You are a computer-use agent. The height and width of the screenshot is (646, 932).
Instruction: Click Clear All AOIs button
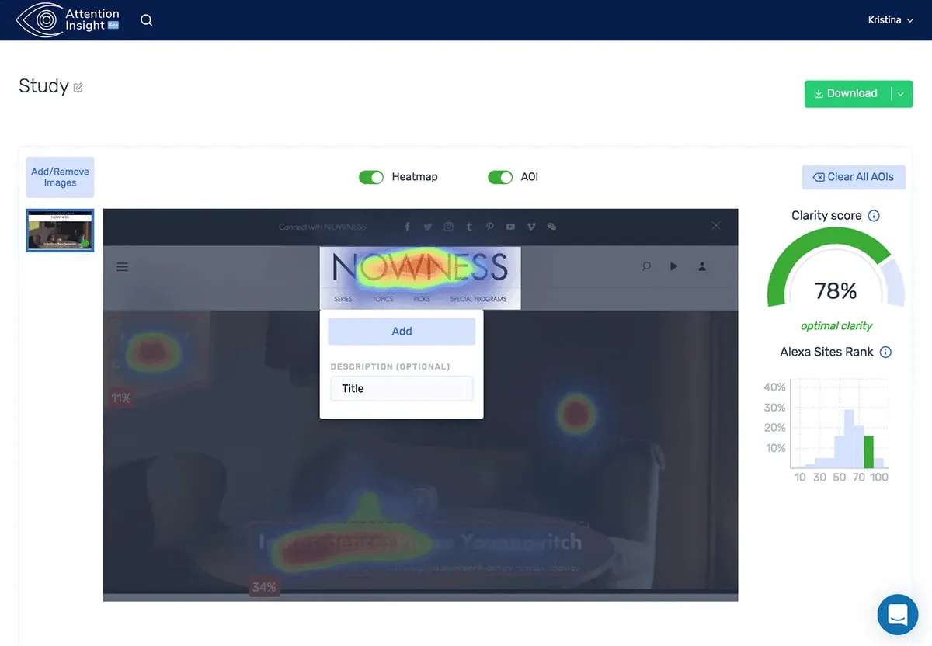(854, 177)
